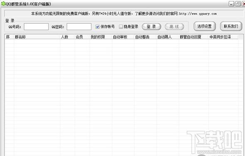Click the 登录 button
This screenshot has height=156, width=245.
(x=151, y=27)
